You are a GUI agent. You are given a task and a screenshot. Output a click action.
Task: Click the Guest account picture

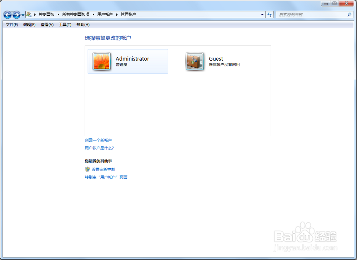194,61
